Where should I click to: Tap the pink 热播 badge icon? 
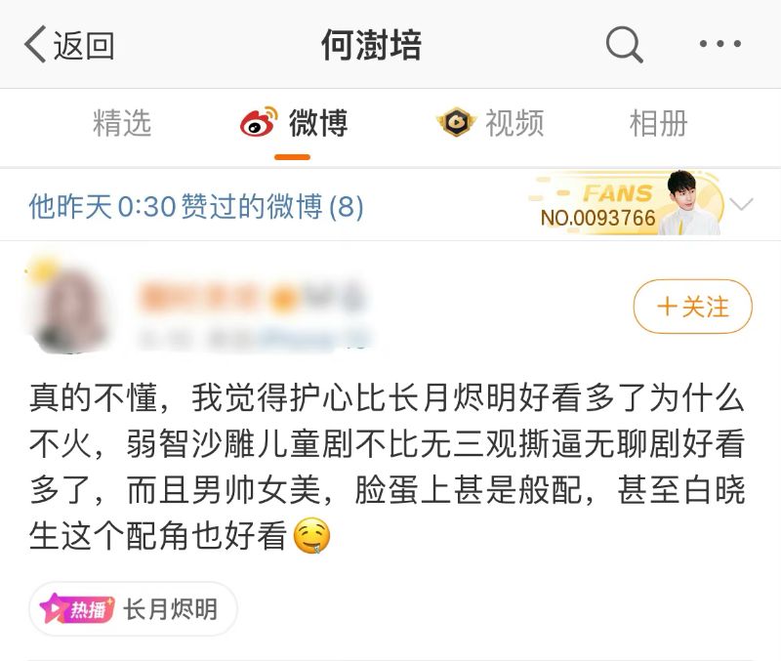(x=77, y=608)
